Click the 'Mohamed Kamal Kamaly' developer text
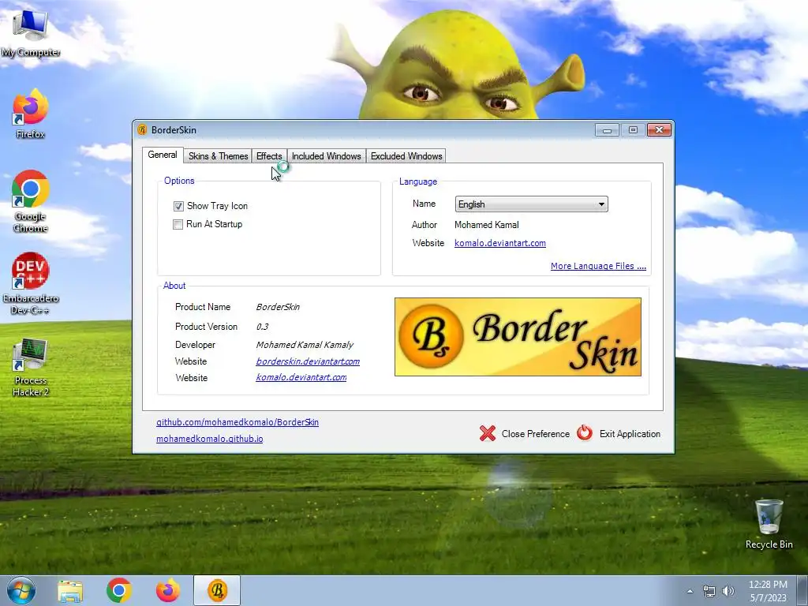 pyautogui.click(x=305, y=345)
